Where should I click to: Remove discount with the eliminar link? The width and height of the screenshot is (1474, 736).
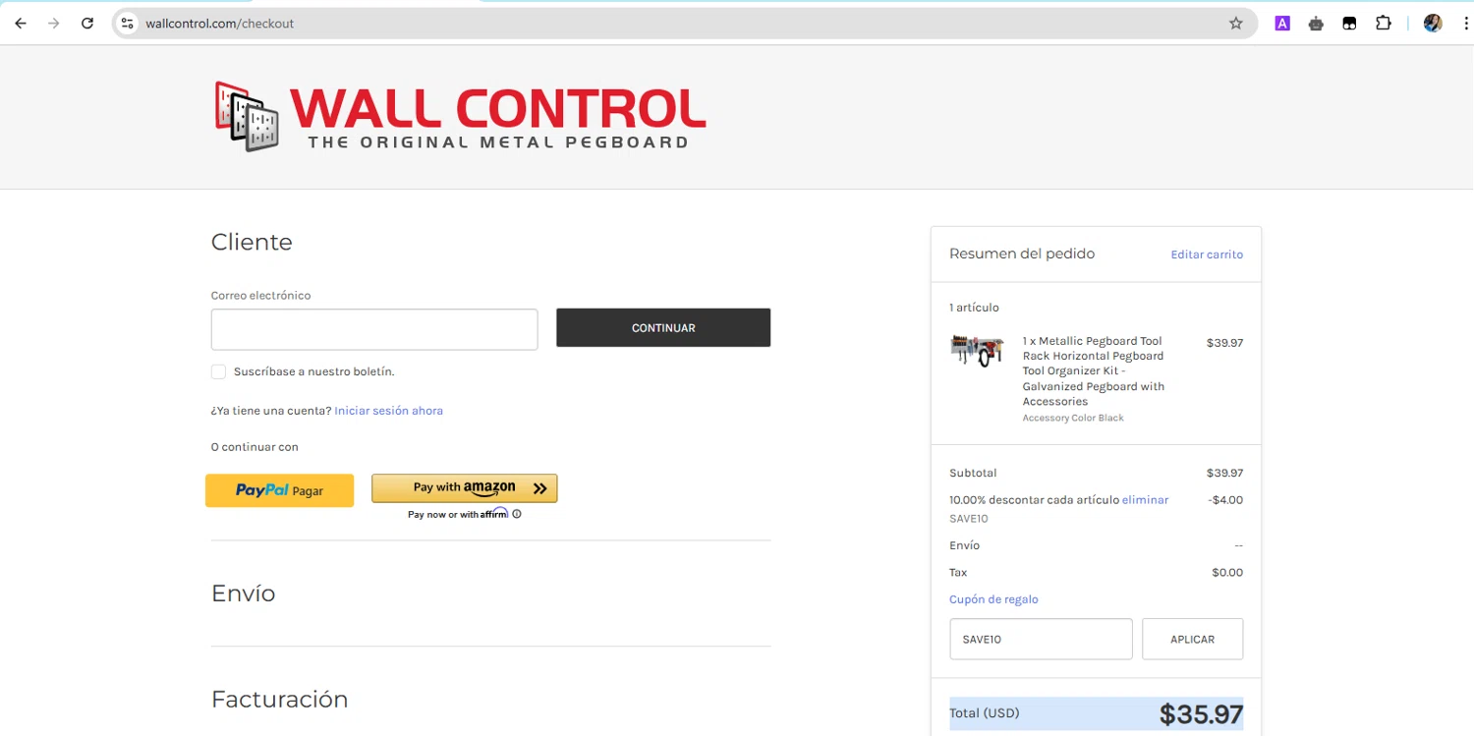pyautogui.click(x=1145, y=500)
